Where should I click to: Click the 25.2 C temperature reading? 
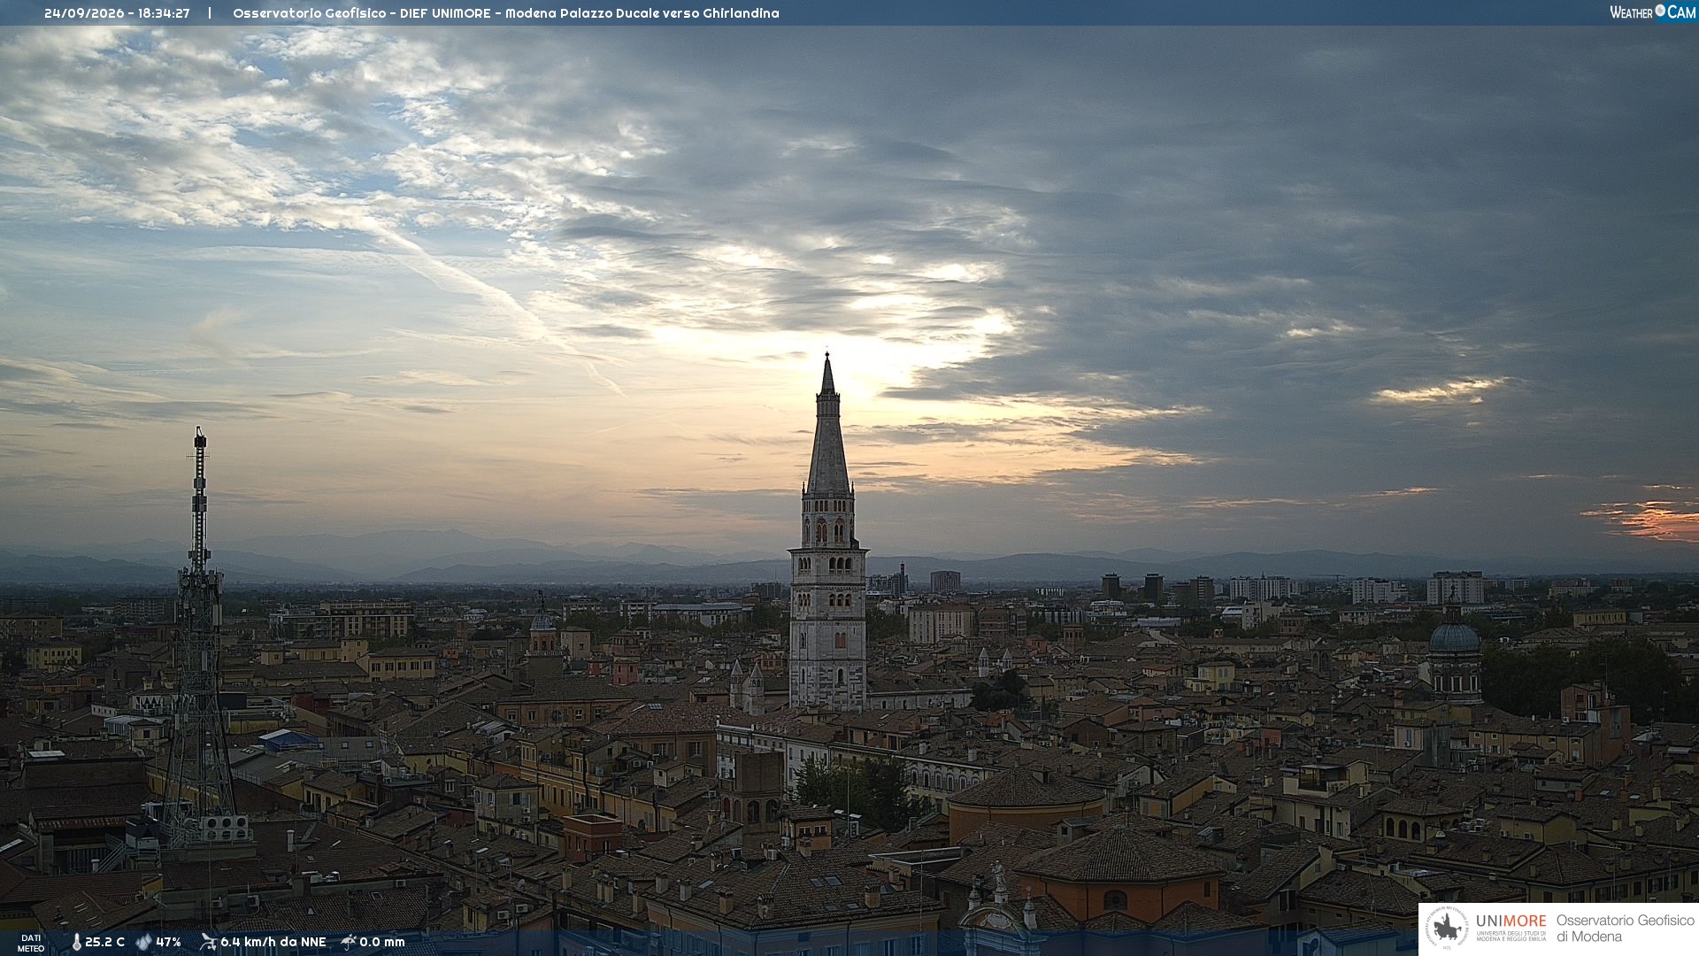104,942
